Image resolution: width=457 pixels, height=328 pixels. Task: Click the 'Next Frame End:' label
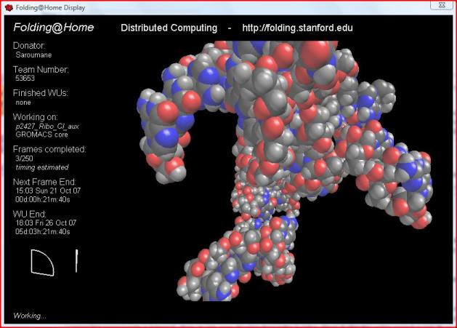click(44, 182)
